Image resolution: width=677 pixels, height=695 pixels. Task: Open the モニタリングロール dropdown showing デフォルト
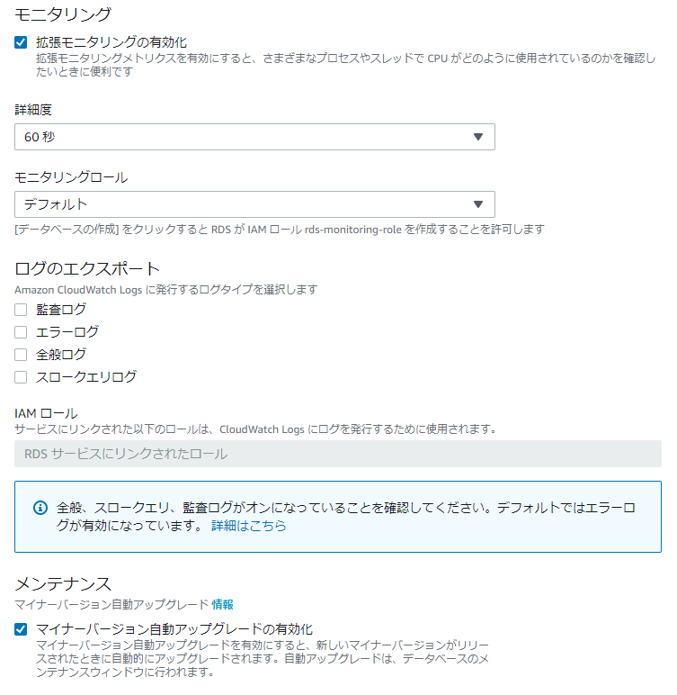coord(254,204)
